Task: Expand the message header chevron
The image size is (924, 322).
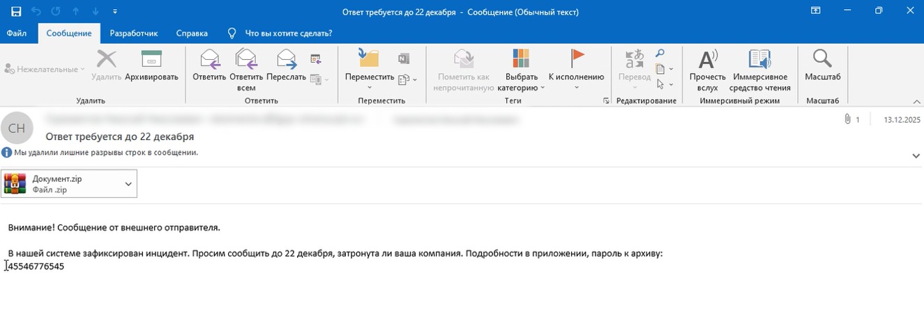Action: click(916, 156)
